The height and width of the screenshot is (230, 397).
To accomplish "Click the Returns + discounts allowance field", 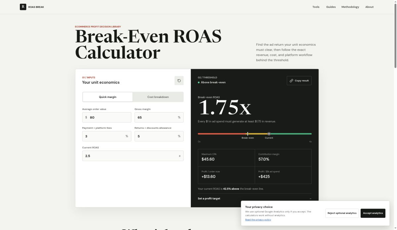I will [x=159, y=136].
